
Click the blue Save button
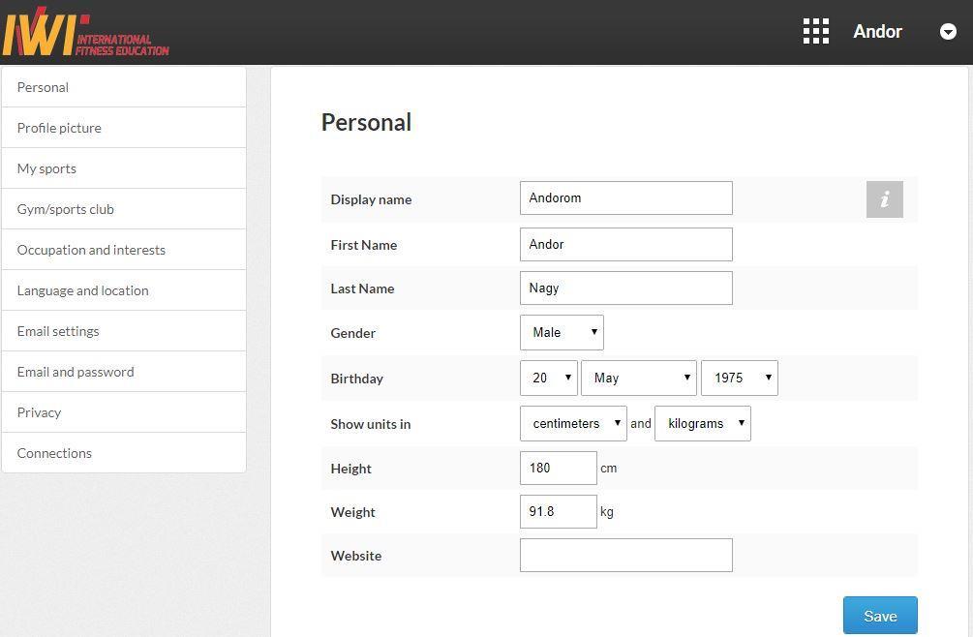coord(880,616)
